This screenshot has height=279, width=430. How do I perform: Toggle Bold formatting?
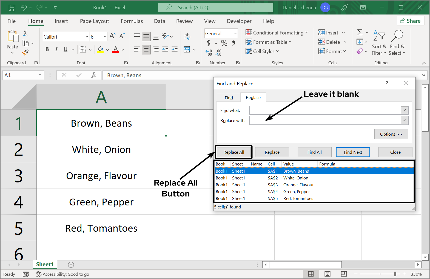click(x=47, y=49)
